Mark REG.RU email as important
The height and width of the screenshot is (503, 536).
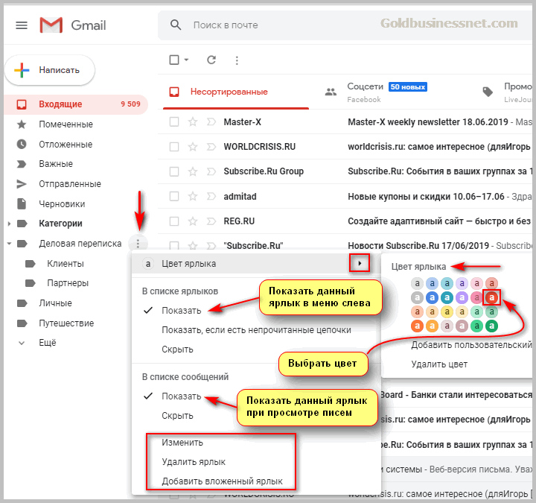click(211, 221)
